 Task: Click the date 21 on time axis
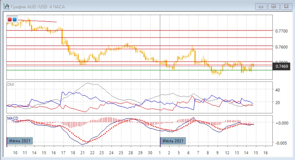[83, 153]
